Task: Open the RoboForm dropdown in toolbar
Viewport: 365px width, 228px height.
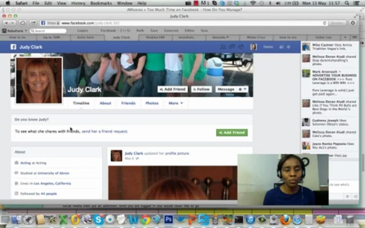Action: coord(15,31)
